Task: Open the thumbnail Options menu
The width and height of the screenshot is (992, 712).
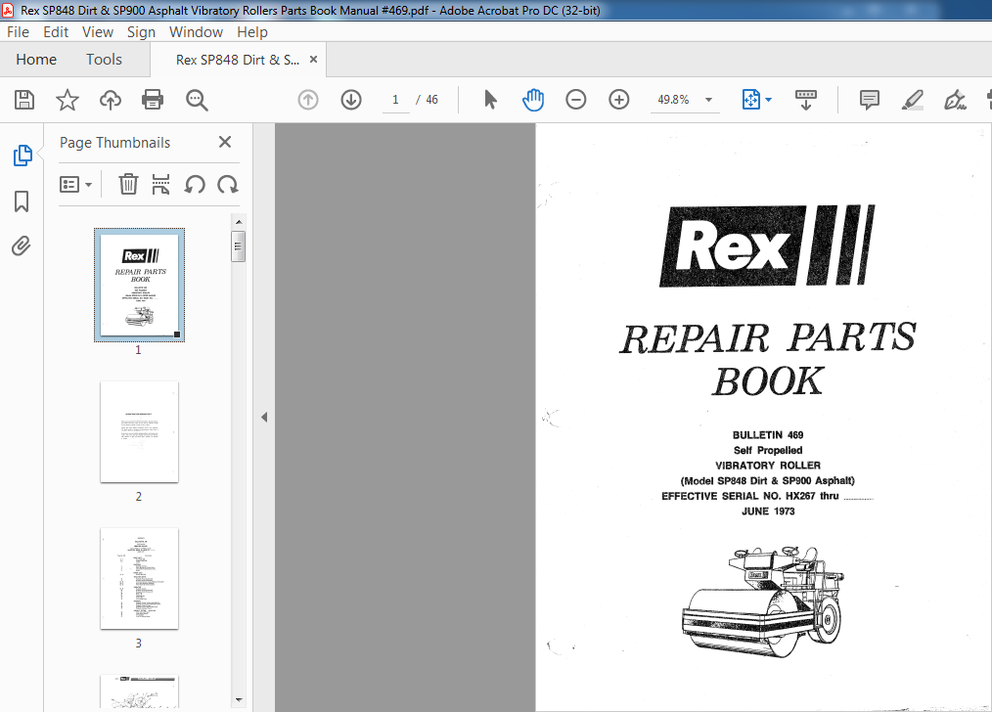Action: tap(76, 185)
